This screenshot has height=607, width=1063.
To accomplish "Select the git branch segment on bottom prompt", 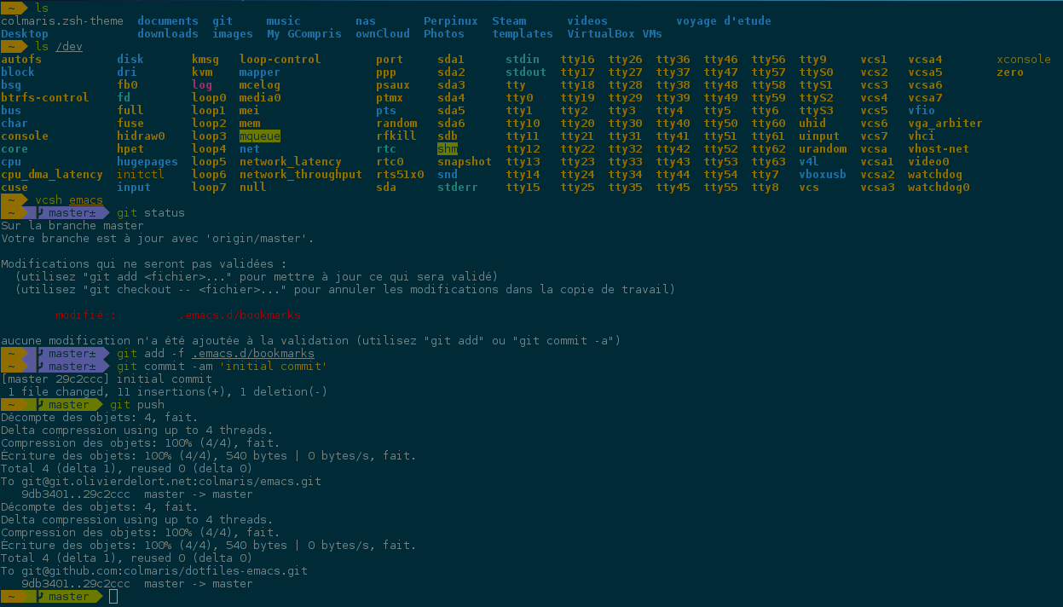I will tap(67, 597).
